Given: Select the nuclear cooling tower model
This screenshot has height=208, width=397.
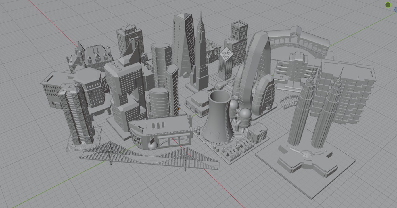Looking at the screenshot, I should [x=219, y=119].
